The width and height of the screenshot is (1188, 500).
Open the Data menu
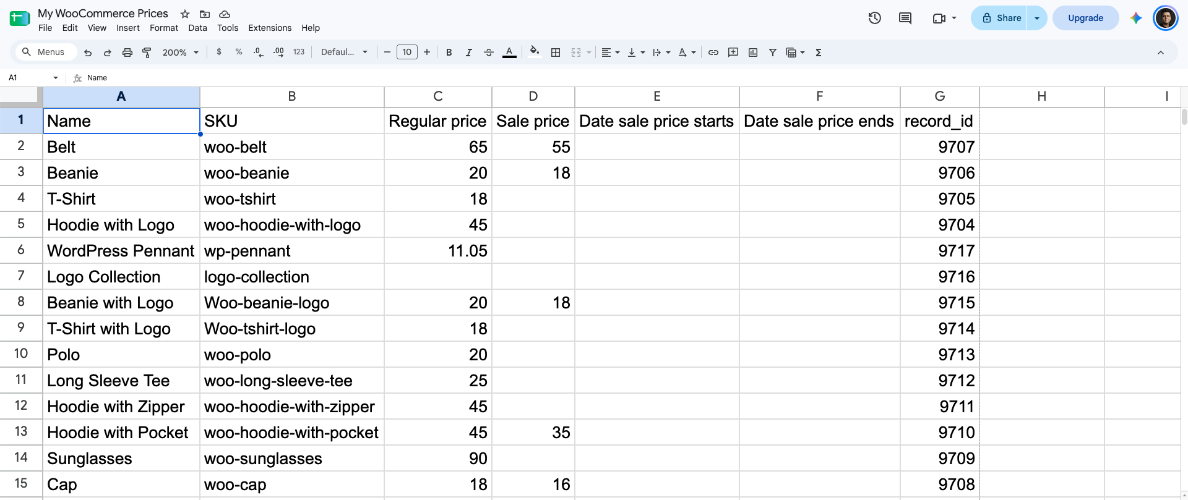click(x=198, y=28)
